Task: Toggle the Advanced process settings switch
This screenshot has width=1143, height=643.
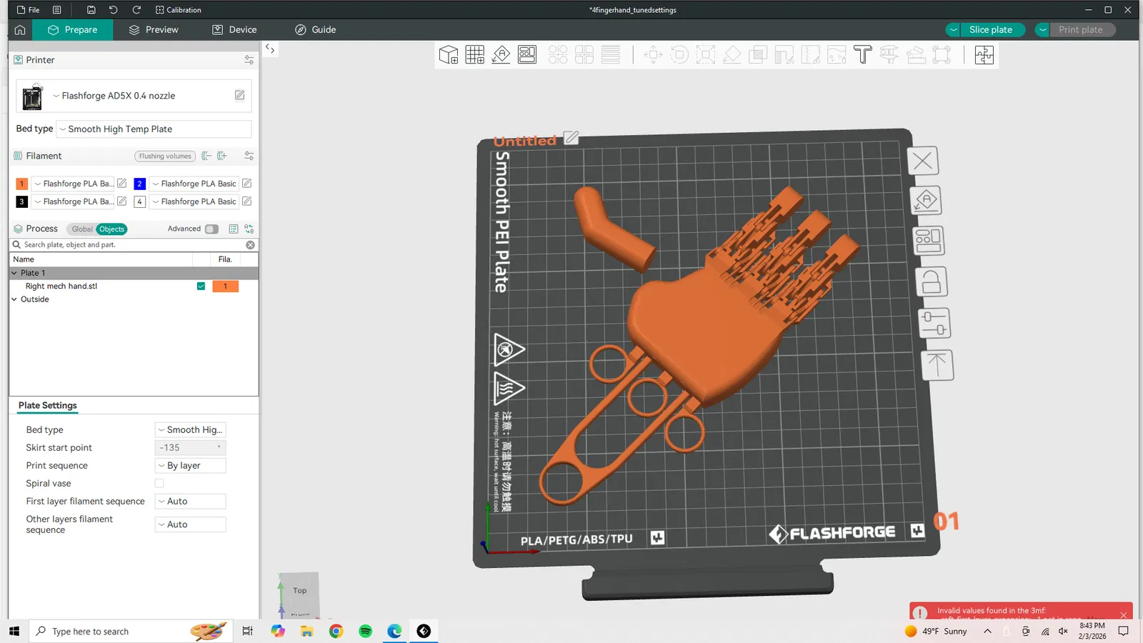Action: coord(211,229)
